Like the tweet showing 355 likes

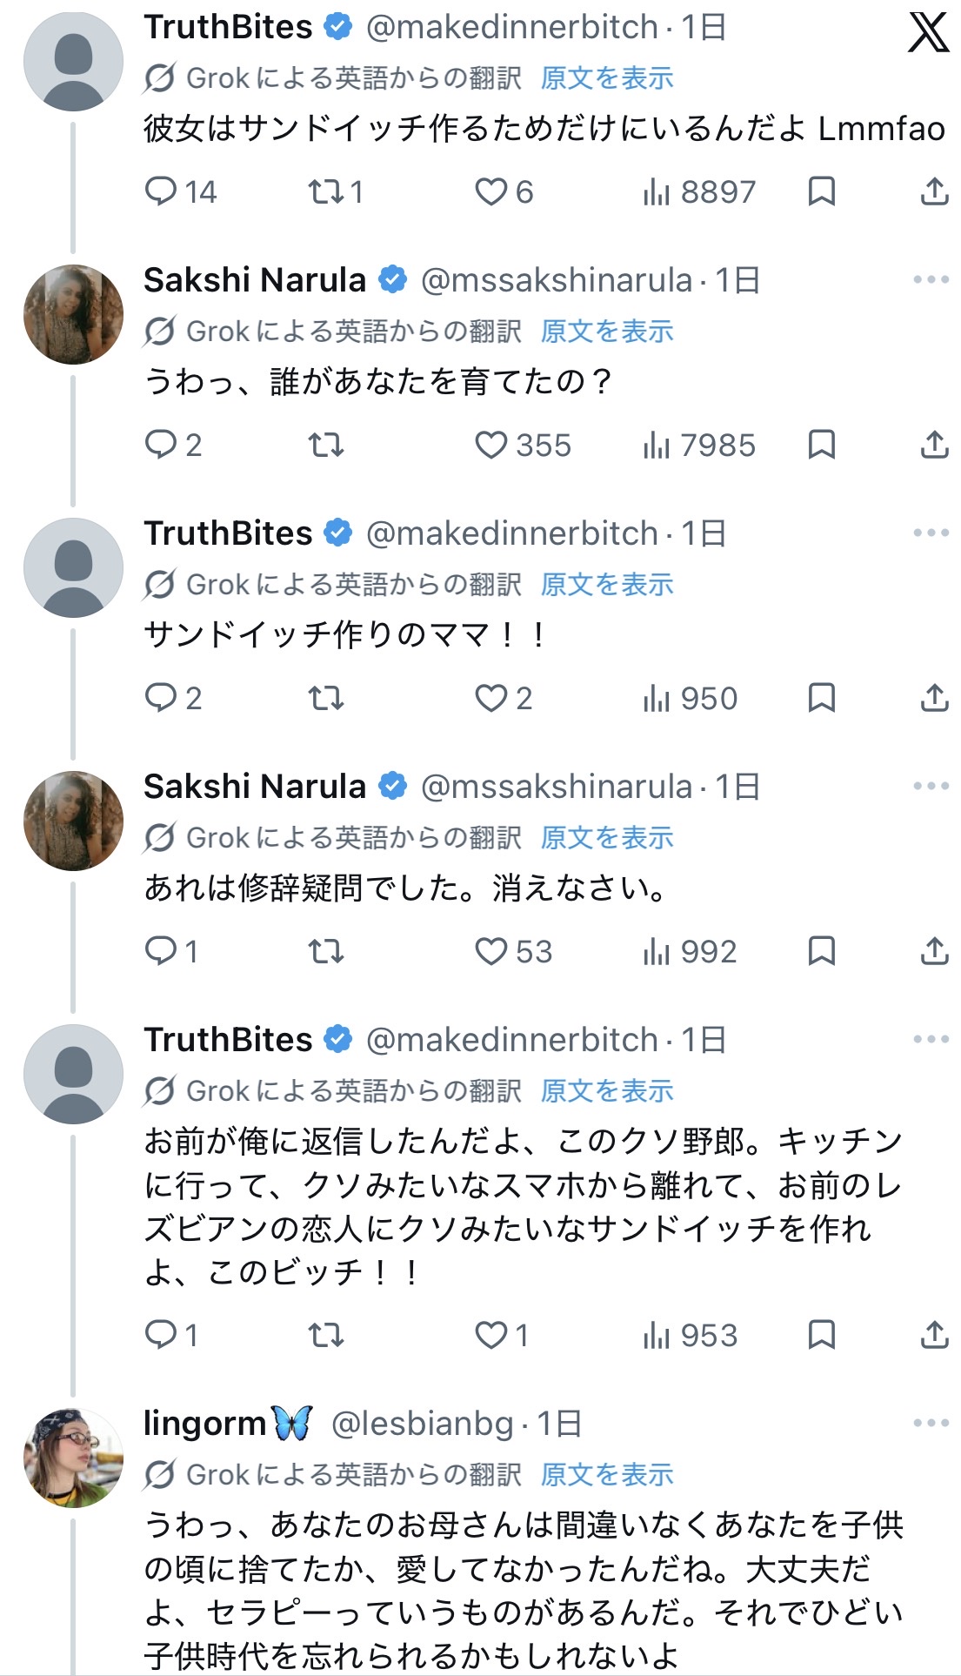coord(491,446)
